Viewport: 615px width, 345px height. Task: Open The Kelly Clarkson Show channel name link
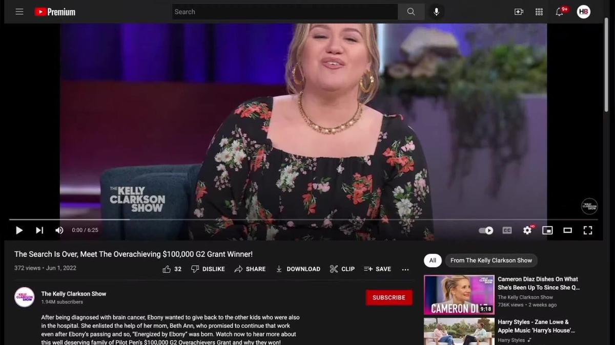click(x=74, y=294)
